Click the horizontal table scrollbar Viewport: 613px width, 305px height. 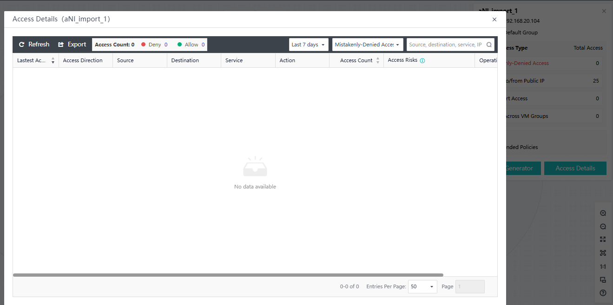228,275
